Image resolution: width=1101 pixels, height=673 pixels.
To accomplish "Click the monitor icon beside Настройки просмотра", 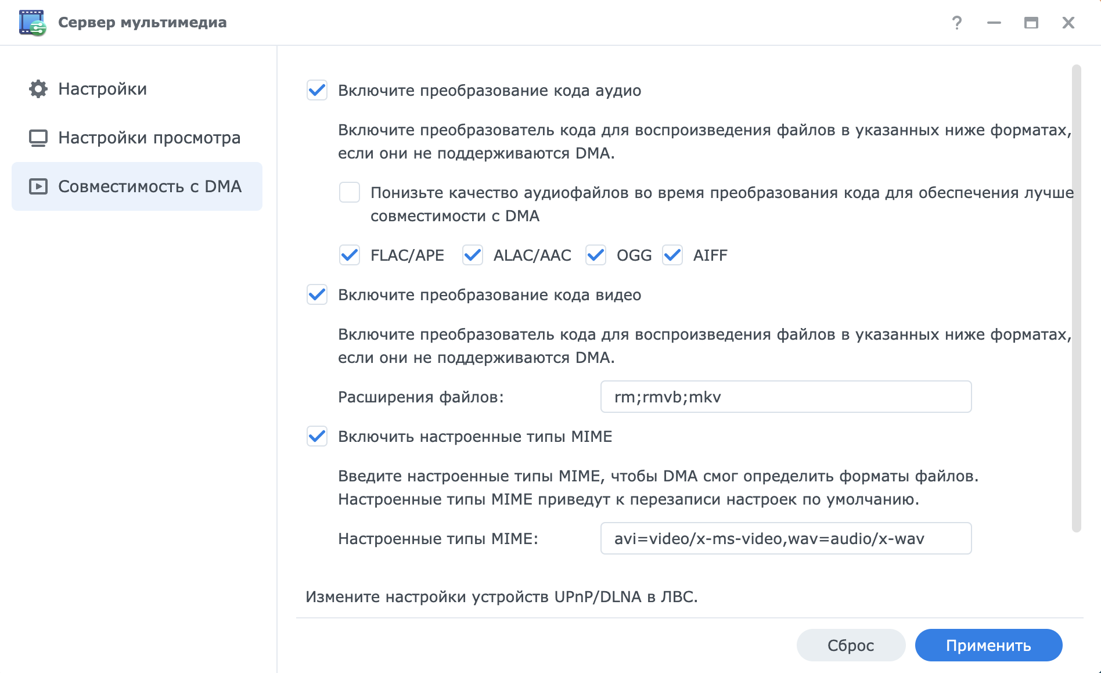I will click(38, 138).
